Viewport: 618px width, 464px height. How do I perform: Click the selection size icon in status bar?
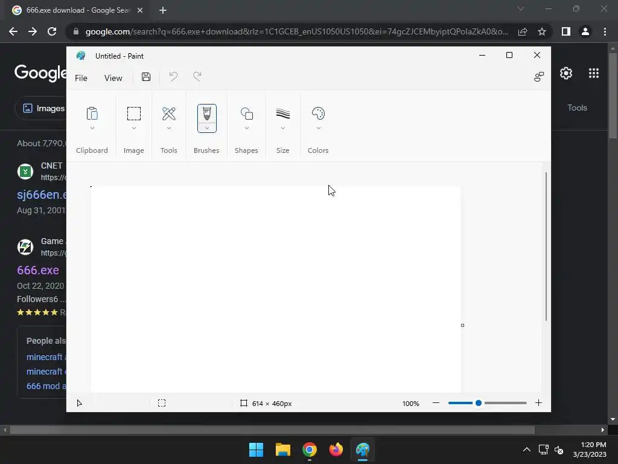(x=162, y=403)
